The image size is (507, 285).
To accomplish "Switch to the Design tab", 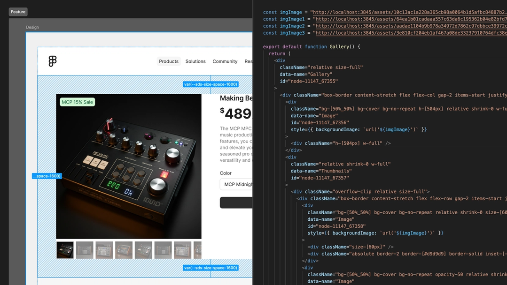I will click(32, 27).
